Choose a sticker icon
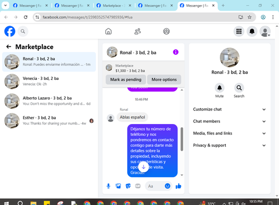279x205 pixels. [128, 186]
